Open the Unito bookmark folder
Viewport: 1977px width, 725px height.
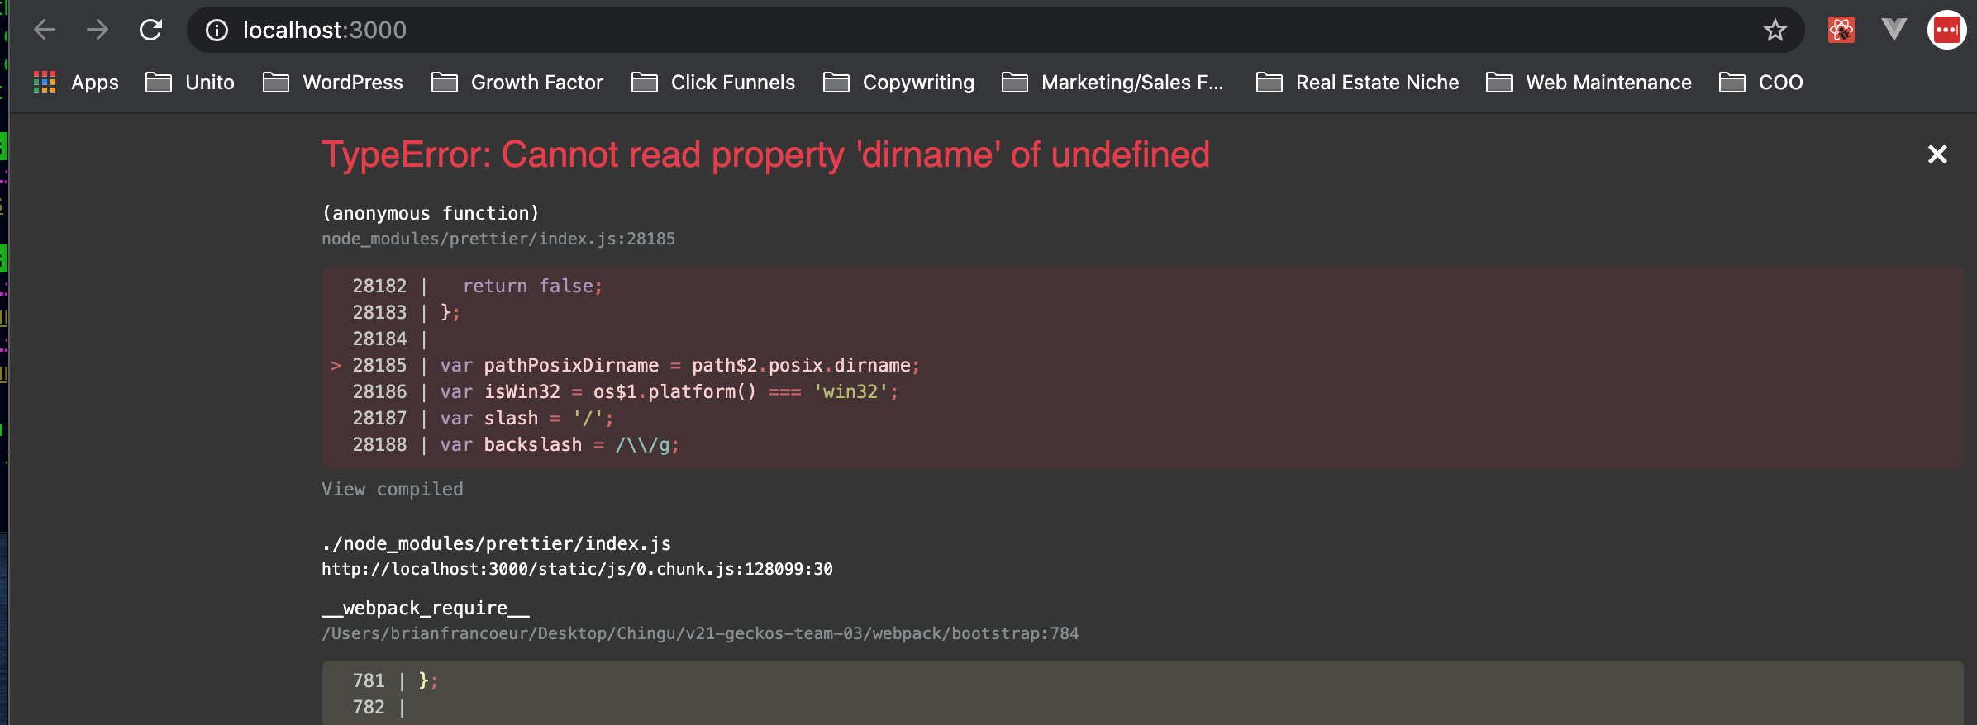(x=190, y=83)
